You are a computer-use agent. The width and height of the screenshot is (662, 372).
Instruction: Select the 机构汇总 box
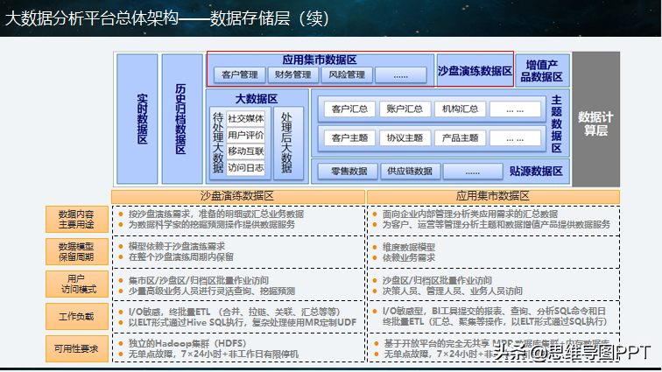click(461, 109)
